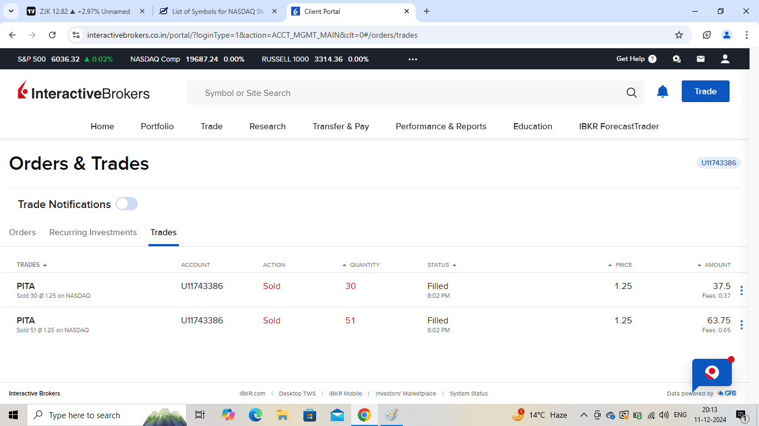
Task: Open the Paint app in taskbar
Action: pos(391,415)
